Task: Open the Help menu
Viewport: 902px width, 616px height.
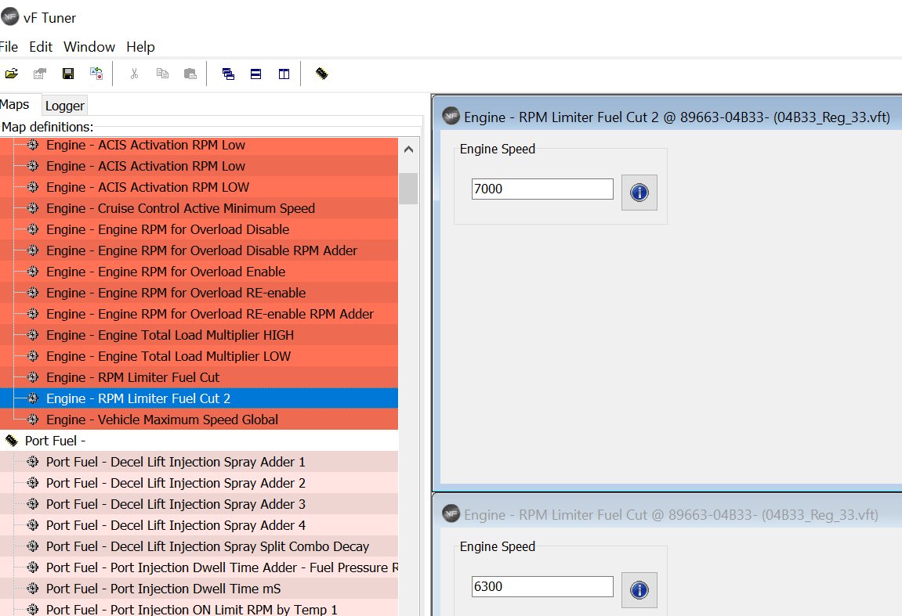Action: [x=140, y=46]
